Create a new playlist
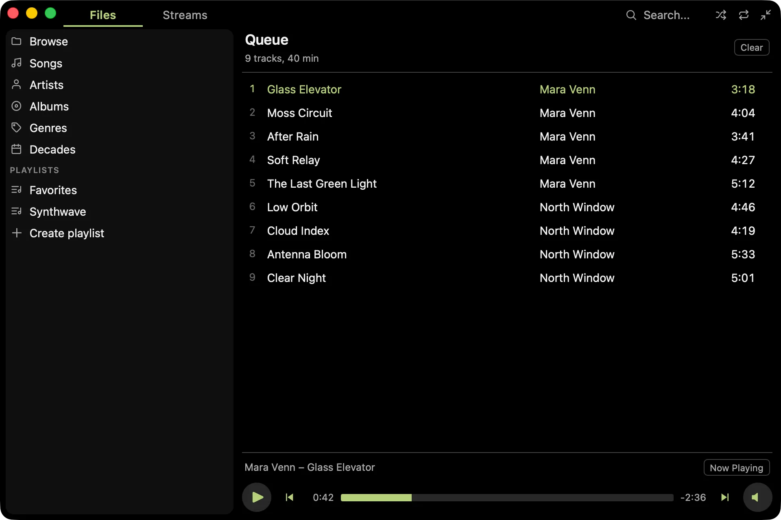 119,233
